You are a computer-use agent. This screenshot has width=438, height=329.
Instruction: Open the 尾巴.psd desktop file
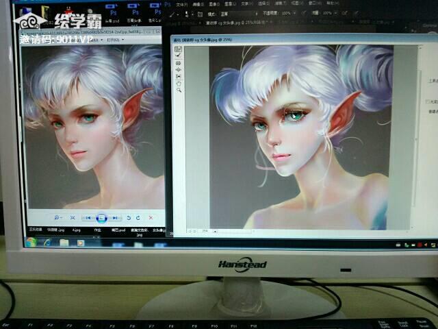pos(118,230)
